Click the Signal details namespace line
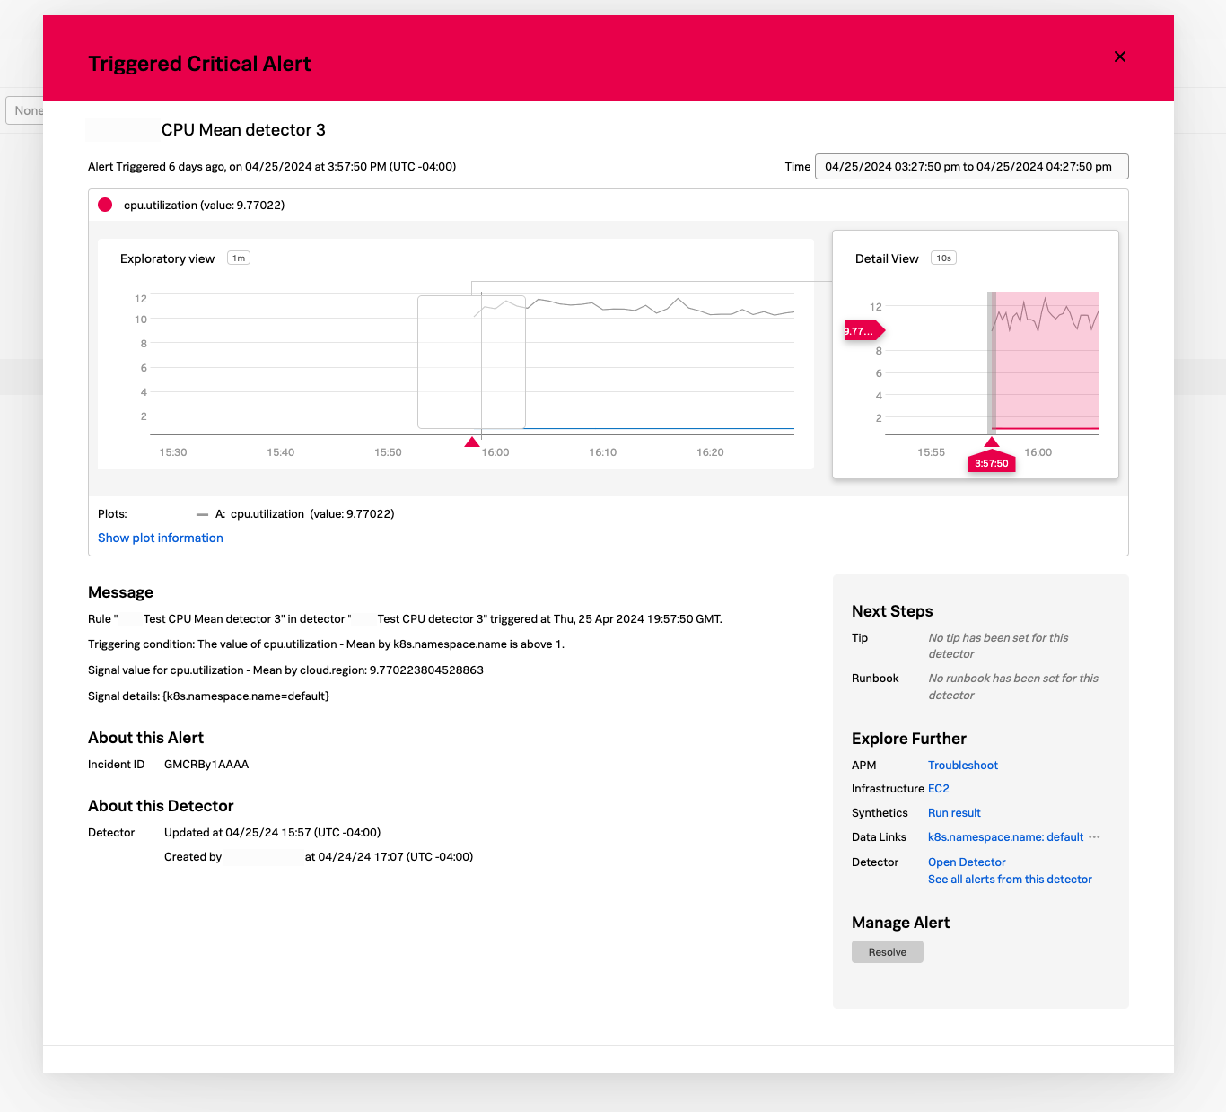The image size is (1226, 1112). (x=208, y=696)
